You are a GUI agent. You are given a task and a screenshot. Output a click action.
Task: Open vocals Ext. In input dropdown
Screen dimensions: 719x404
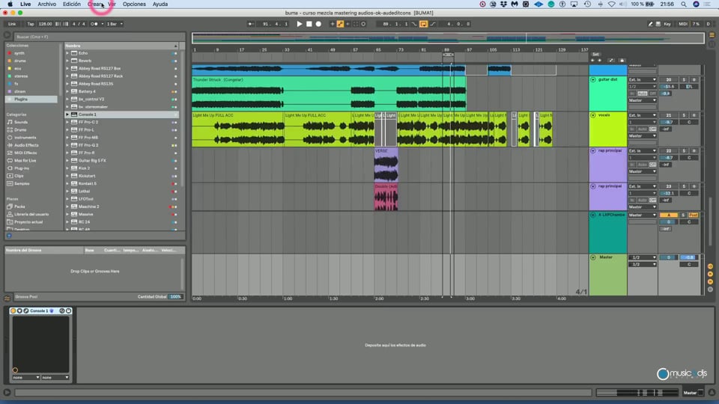click(643, 115)
